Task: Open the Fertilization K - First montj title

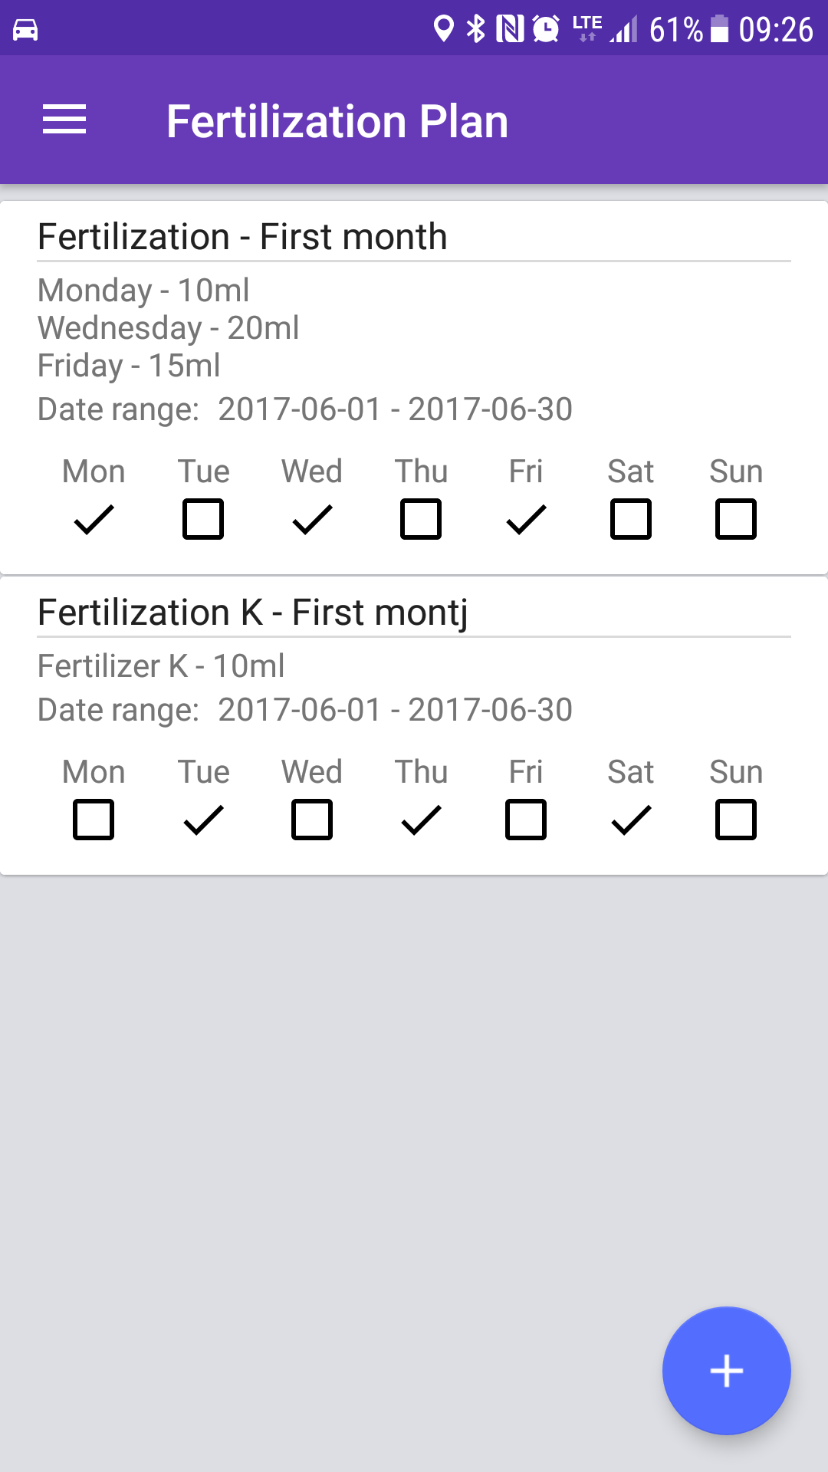Action: coord(253,612)
